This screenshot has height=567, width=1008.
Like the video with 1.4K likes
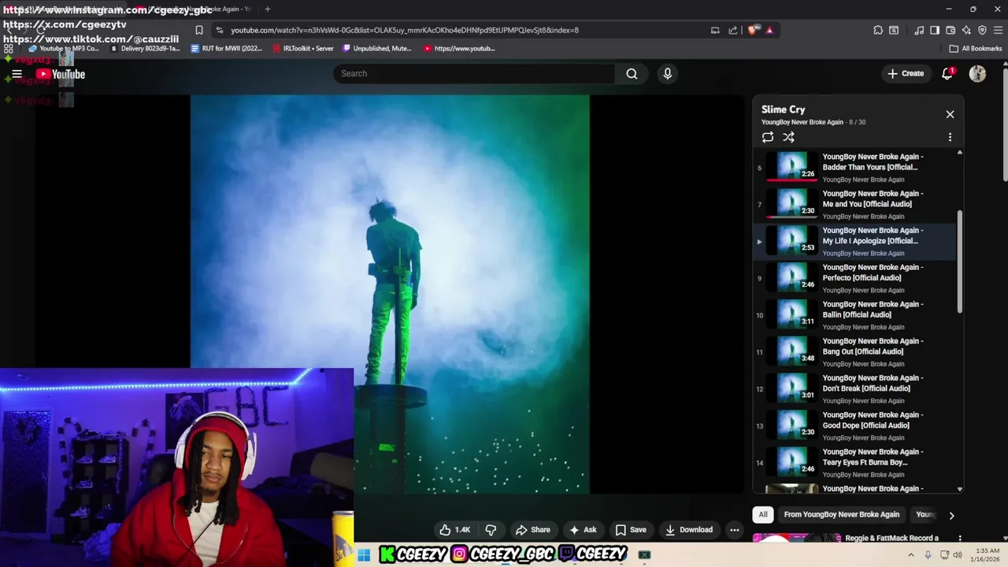pyautogui.click(x=454, y=530)
